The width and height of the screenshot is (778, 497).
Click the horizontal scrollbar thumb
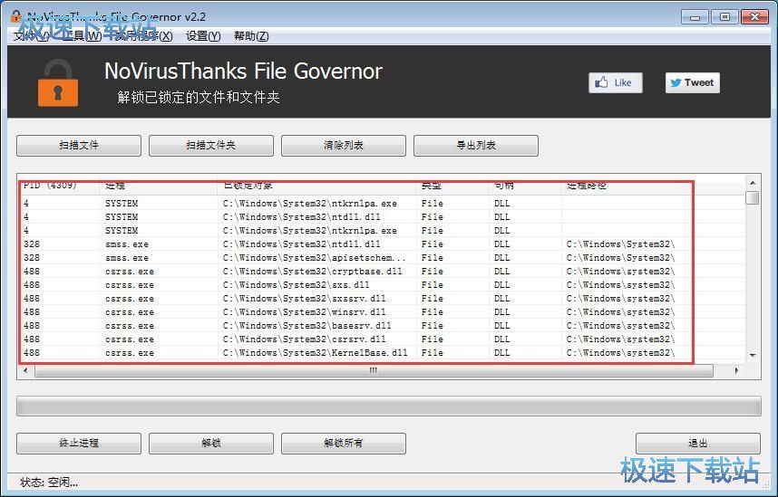click(x=374, y=370)
